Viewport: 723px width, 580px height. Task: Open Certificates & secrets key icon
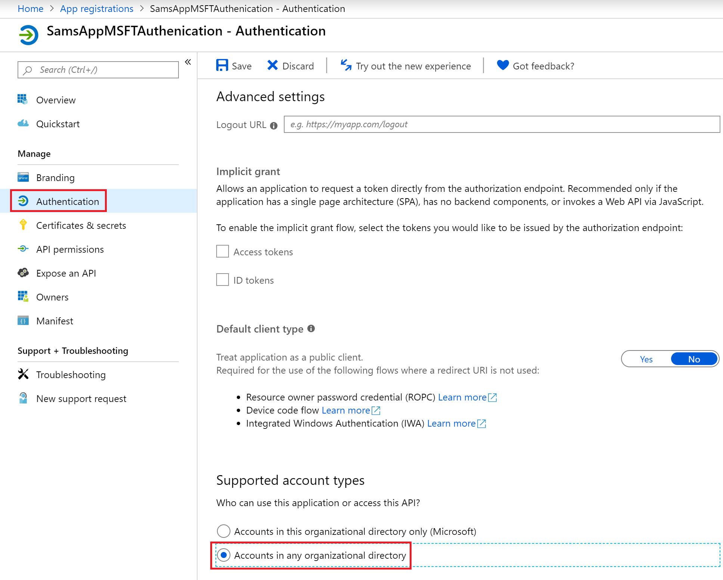point(23,225)
